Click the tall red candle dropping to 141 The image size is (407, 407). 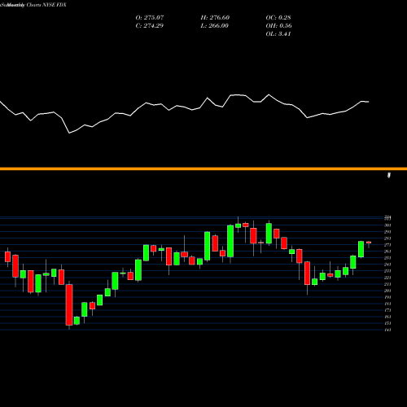(x=69, y=304)
